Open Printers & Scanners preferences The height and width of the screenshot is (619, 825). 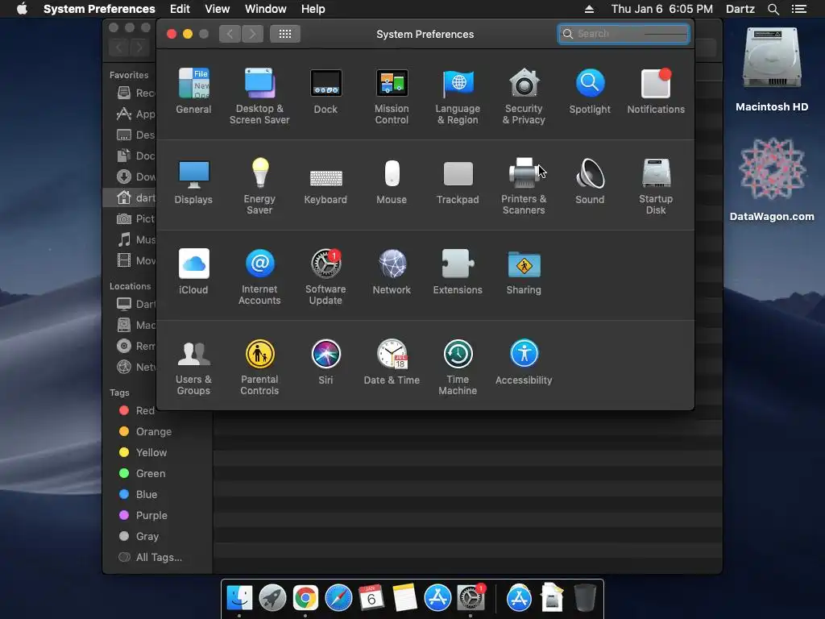pyautogui.click(x=524, y=186)
